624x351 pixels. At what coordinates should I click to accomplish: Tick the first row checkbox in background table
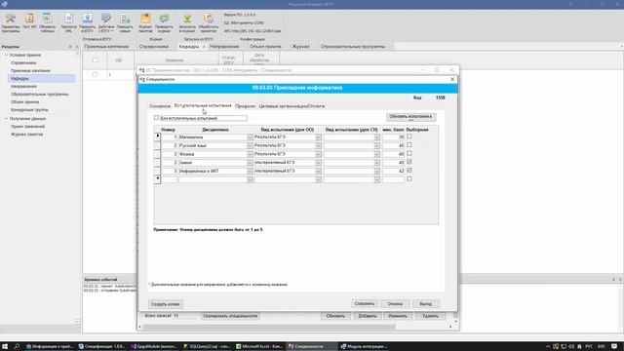coord(95,74)
